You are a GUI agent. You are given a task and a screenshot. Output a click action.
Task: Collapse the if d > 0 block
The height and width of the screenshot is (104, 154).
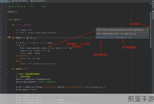[x=7, y=46]
